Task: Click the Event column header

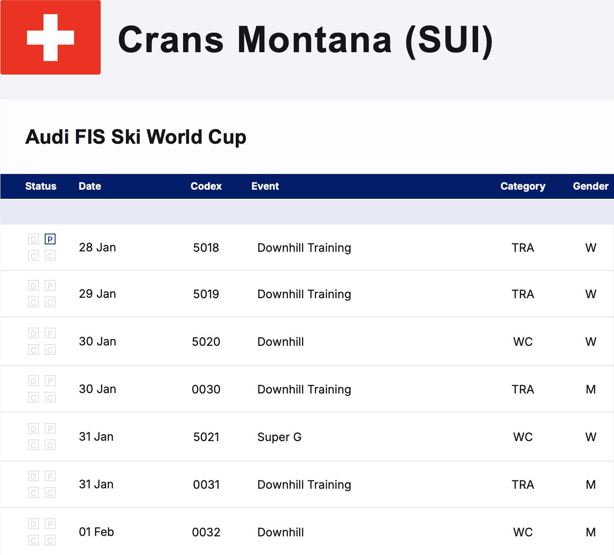Action: [265, 186]
